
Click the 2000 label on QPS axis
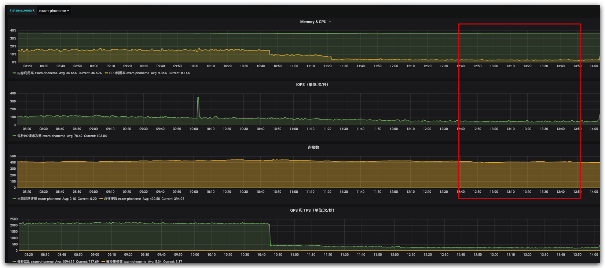[14, 226]
